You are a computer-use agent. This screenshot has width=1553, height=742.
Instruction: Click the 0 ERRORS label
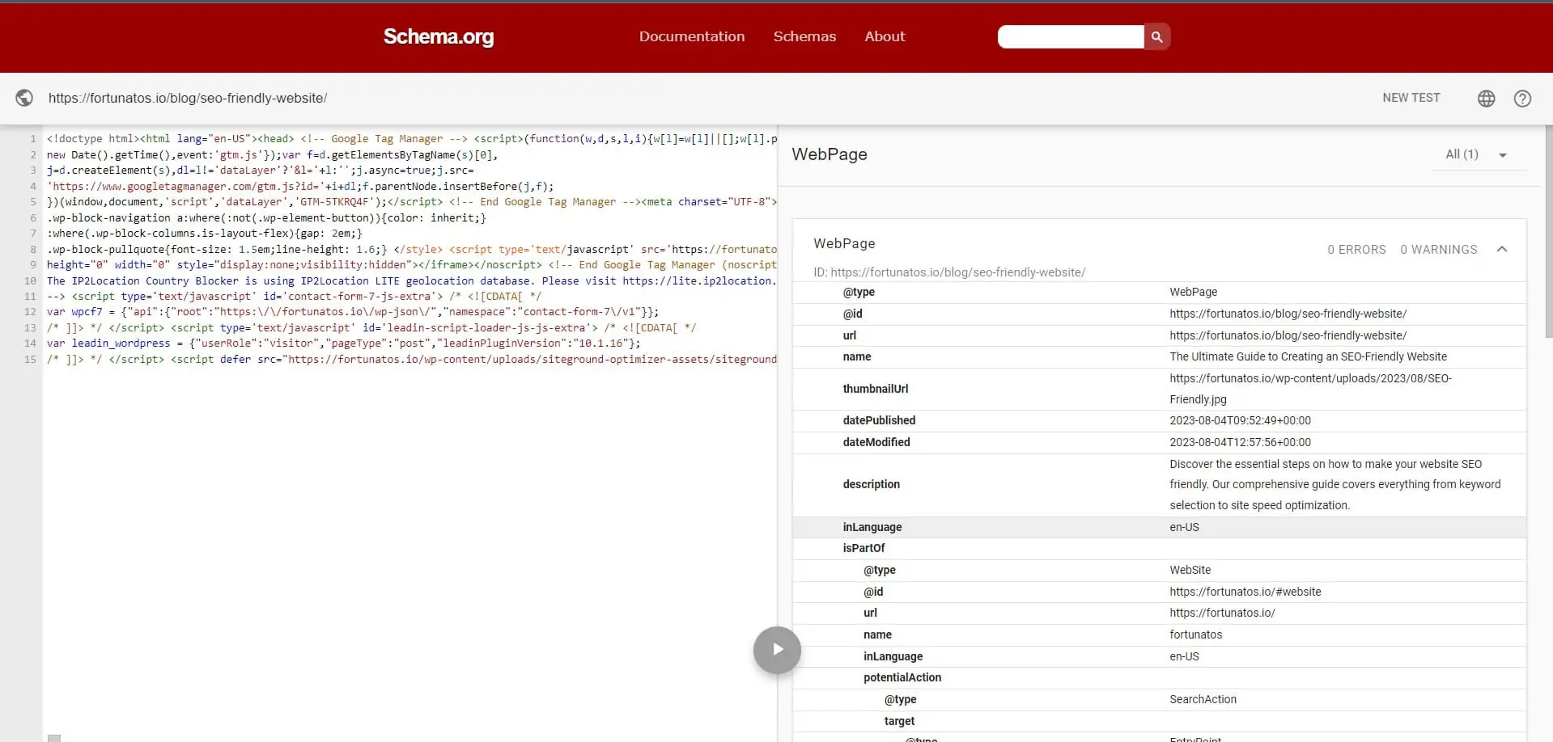click(x=1356, y=250)
